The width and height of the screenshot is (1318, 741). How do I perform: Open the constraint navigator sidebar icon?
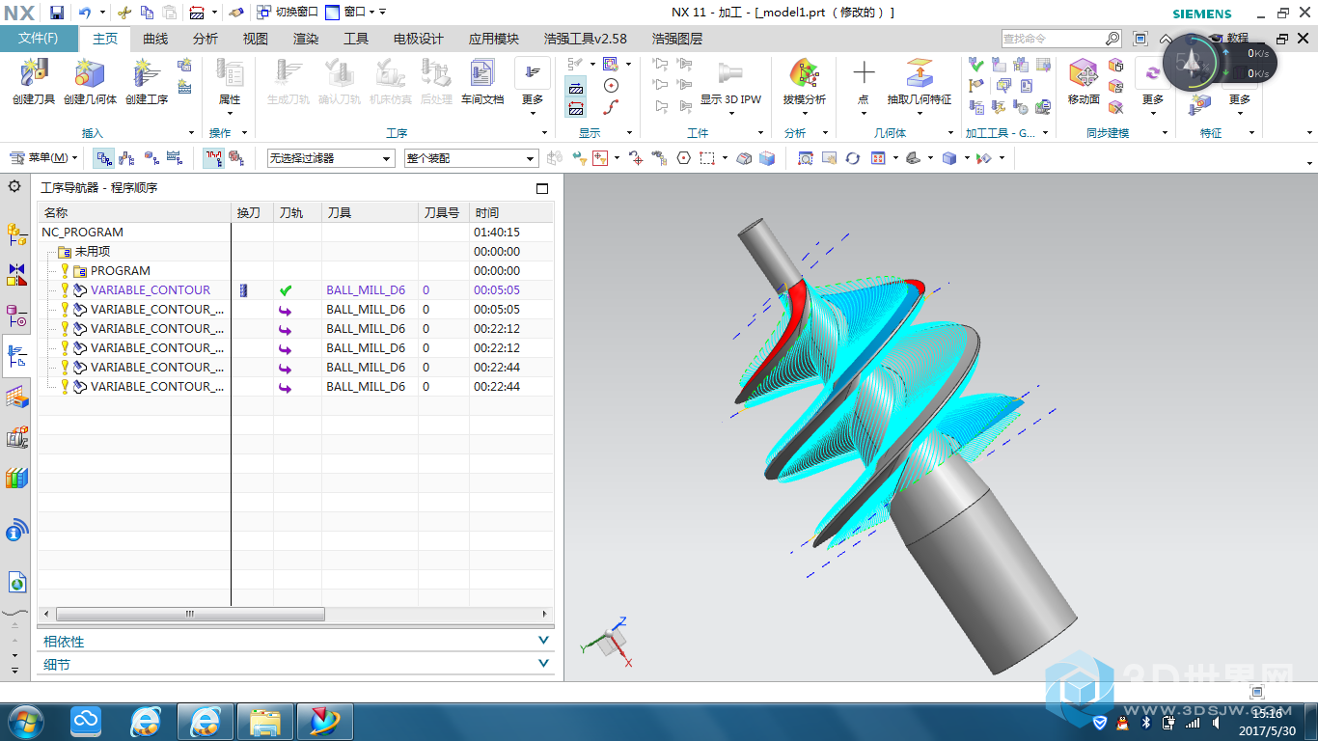coord(16,274)
